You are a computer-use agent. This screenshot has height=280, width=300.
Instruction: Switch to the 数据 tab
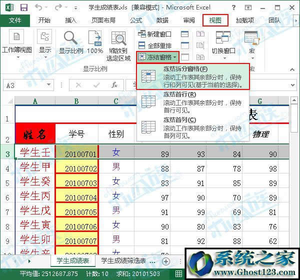(x=162, y=20)
